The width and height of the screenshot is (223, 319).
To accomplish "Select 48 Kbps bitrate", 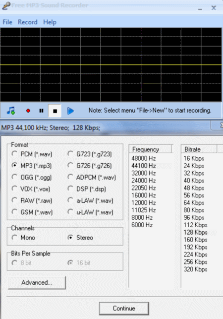I will tap(194, 188).
